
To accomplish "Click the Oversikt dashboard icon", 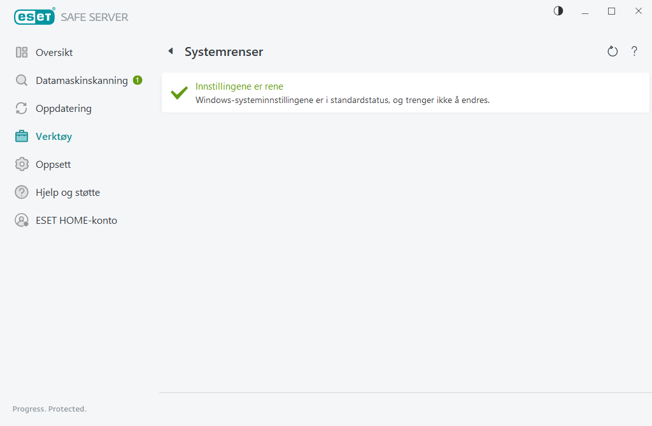I will 22,52.
